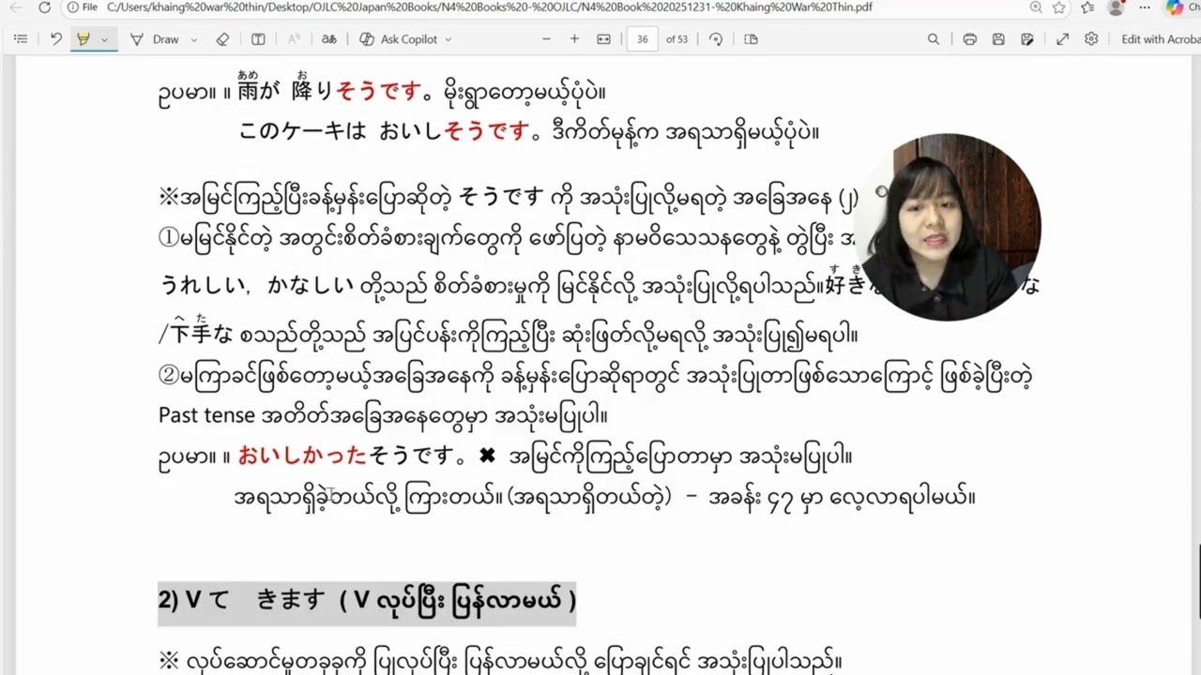Open the PDF table of contents panel
The width and height of the screenshot is (1201, 675).
click(21, 39)
